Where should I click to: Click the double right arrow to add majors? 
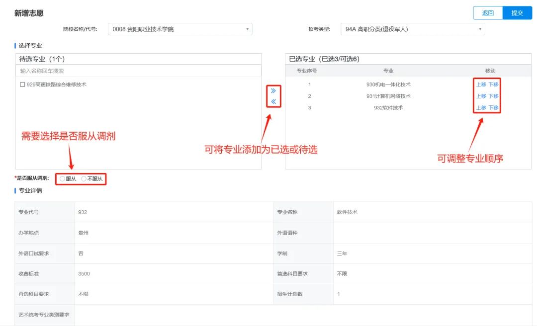click(x=273, y=91)
